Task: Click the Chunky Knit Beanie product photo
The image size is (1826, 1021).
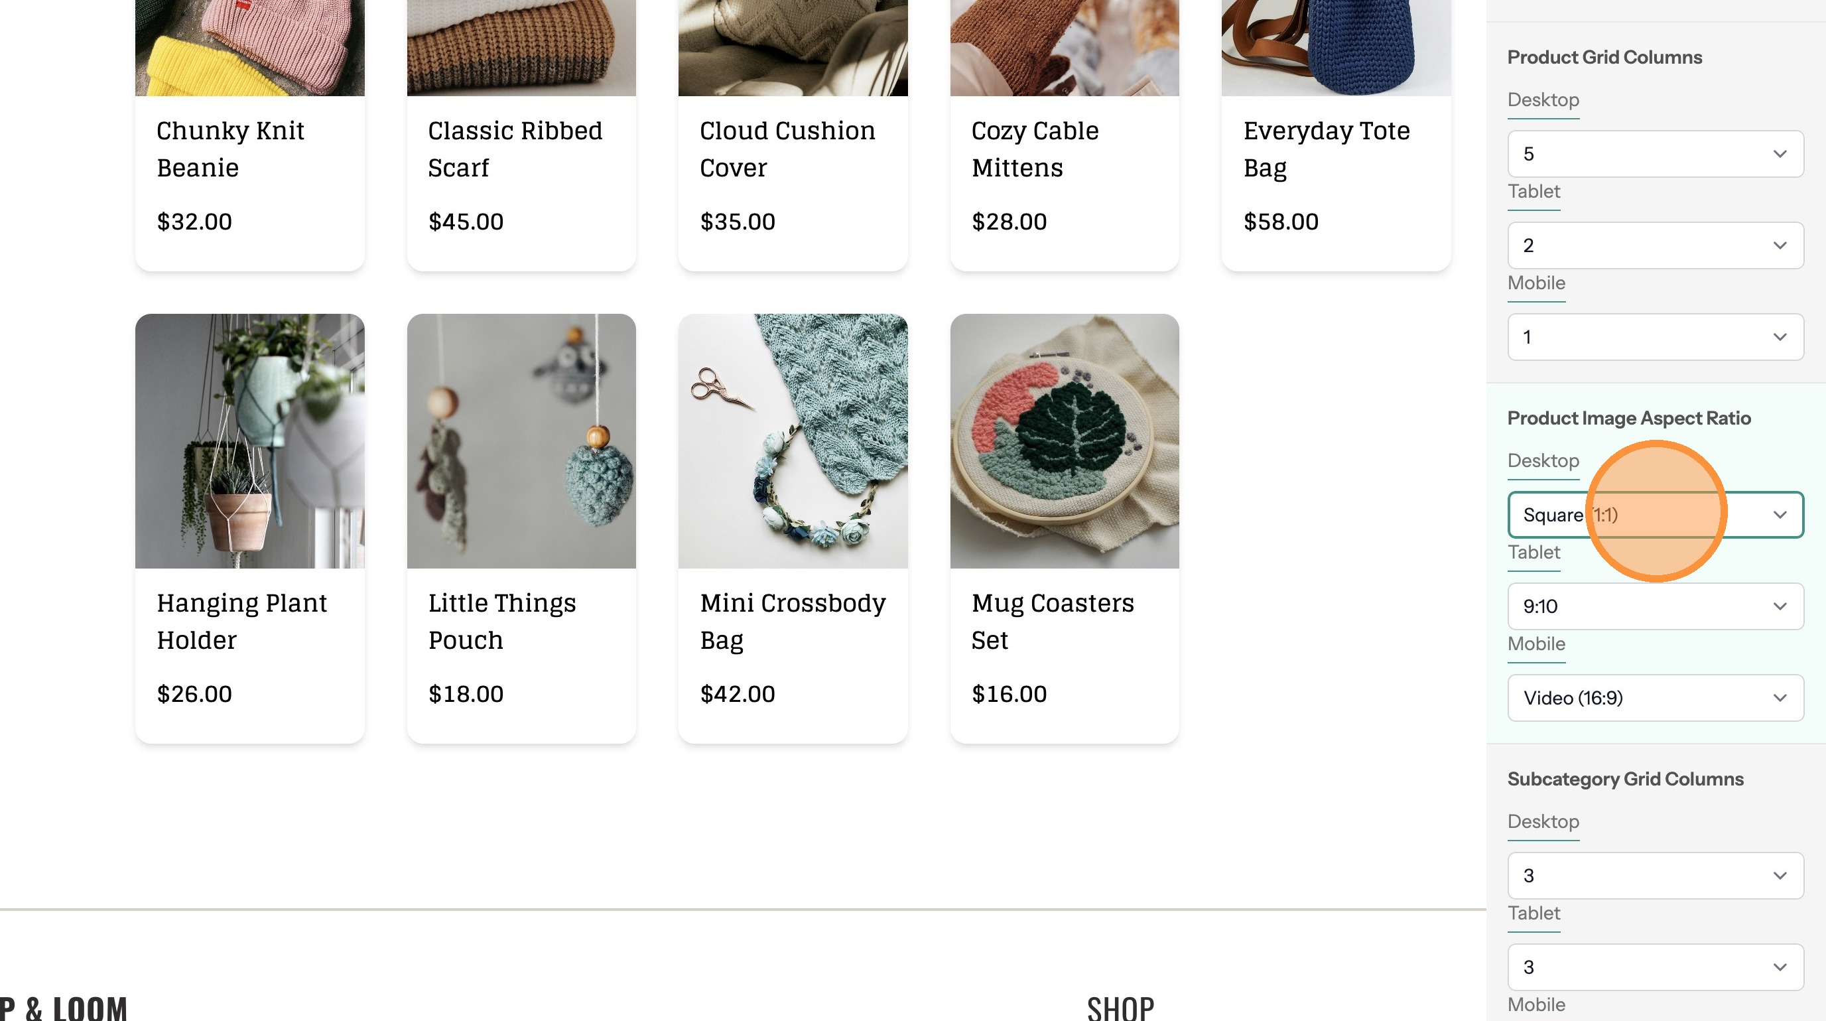Action: 249,47
